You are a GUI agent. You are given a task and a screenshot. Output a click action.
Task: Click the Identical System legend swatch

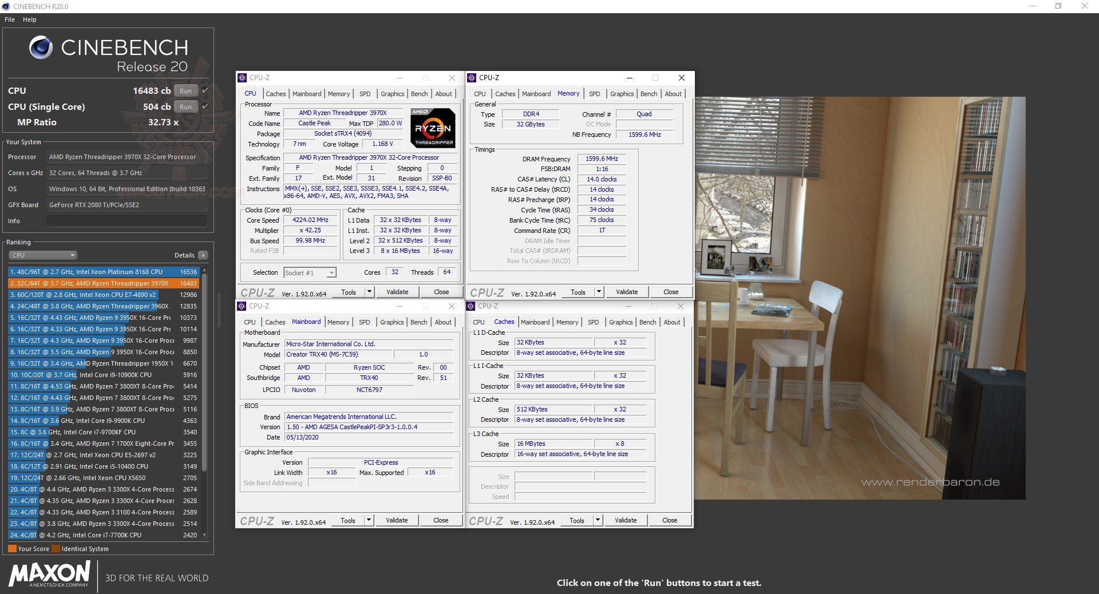[56, 549]
